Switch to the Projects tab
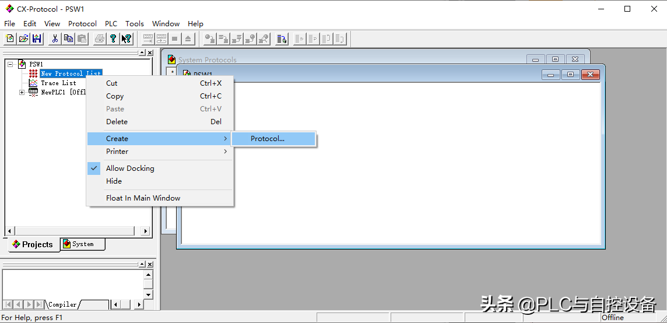The width and height of the screenshot is (667, 323). tap(34, 244)
